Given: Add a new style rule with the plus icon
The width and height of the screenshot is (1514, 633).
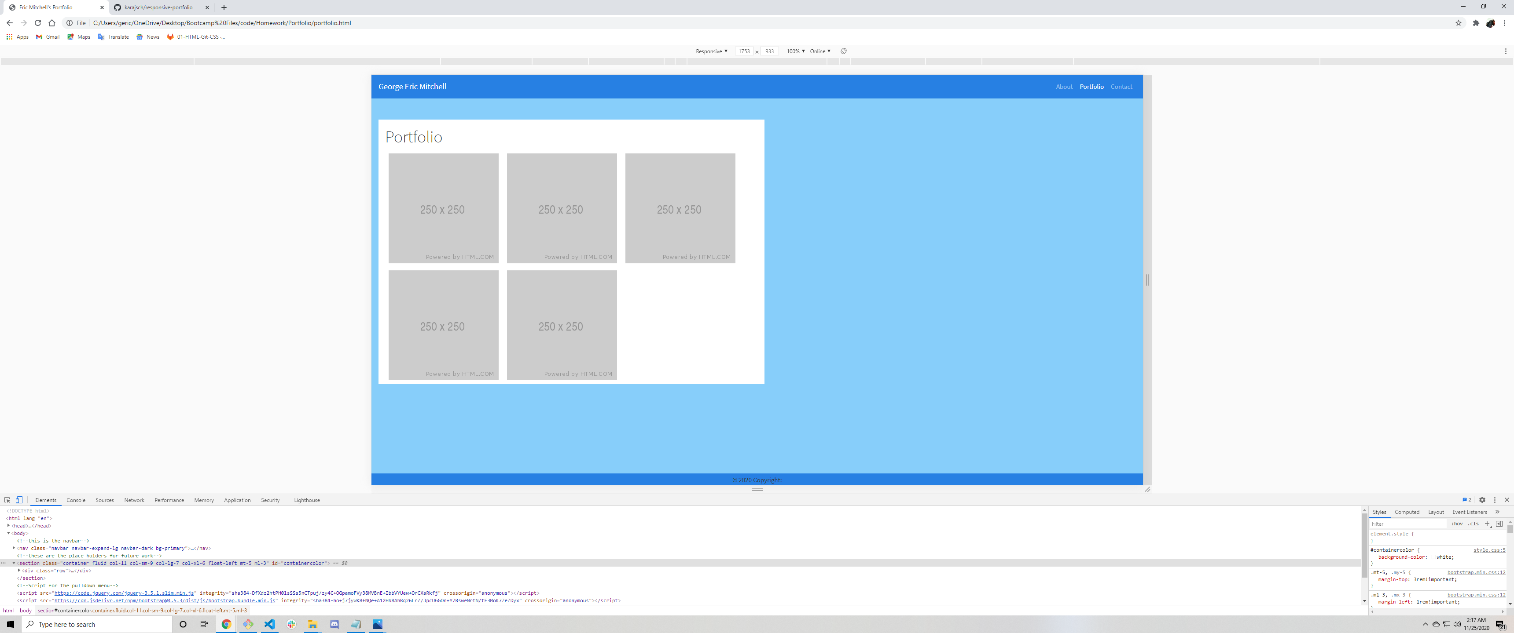Looking at the screenshot, I should coord(1487,523).
